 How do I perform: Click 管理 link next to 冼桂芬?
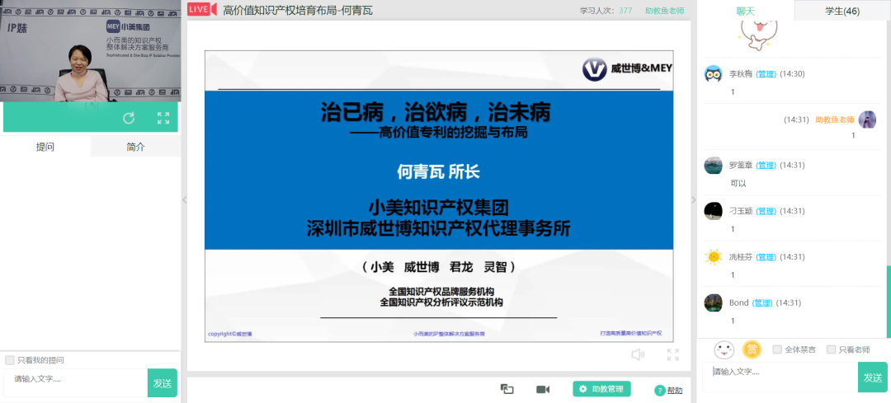click(x=766, y=256)
